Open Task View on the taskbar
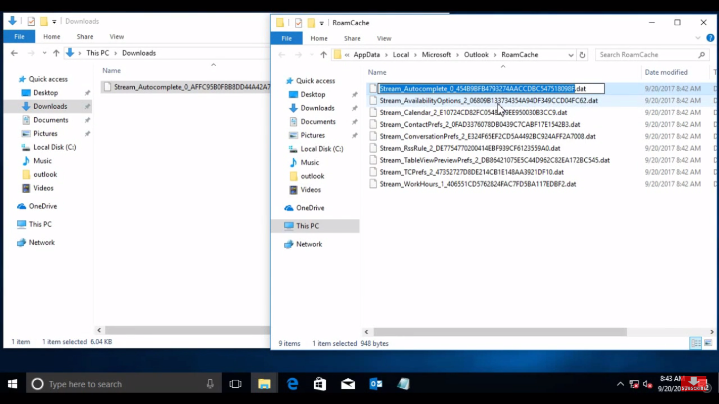The height and width of the screenshot is (404, 719). coord(235,384)
